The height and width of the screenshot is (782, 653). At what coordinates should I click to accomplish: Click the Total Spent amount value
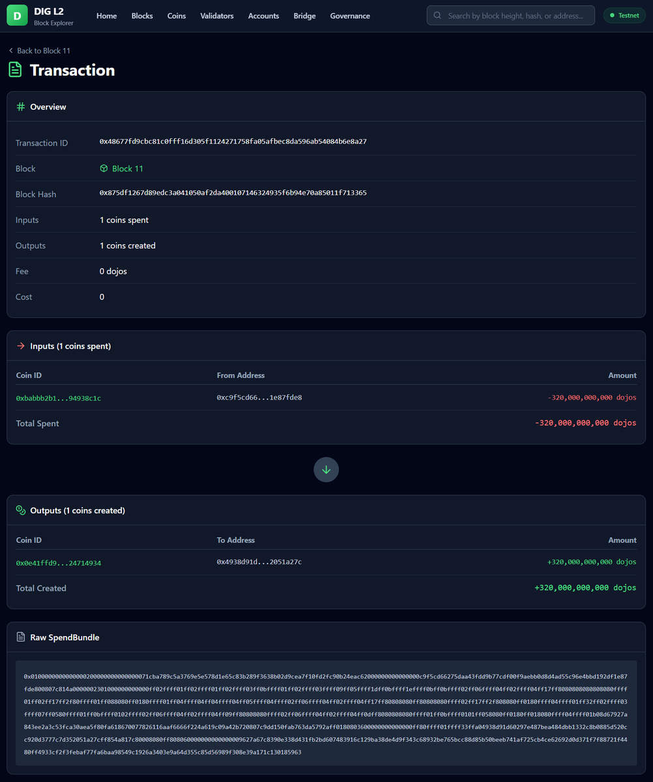(585, 423)
